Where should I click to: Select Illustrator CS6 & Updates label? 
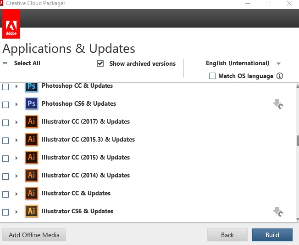pyautogui.click(x=78, y=211)
